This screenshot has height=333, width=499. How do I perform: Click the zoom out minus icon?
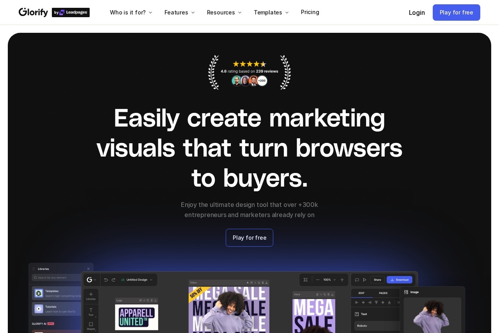click(318, 280)
